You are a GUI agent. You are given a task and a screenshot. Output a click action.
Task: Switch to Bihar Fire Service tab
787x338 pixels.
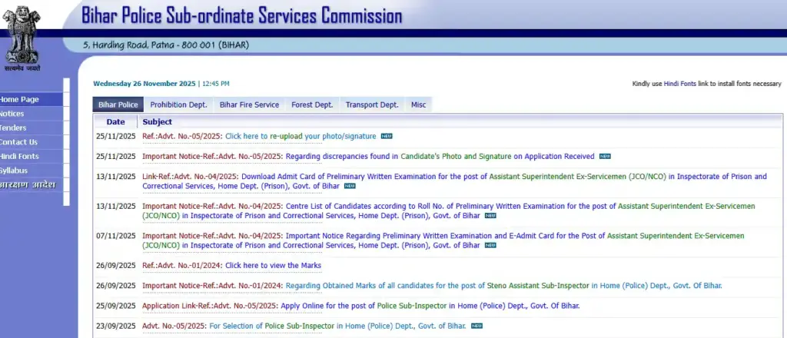249,105
